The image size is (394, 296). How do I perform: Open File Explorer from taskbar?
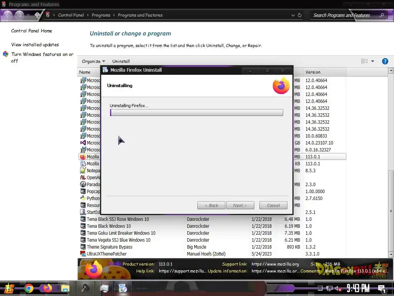click(65, 288)
